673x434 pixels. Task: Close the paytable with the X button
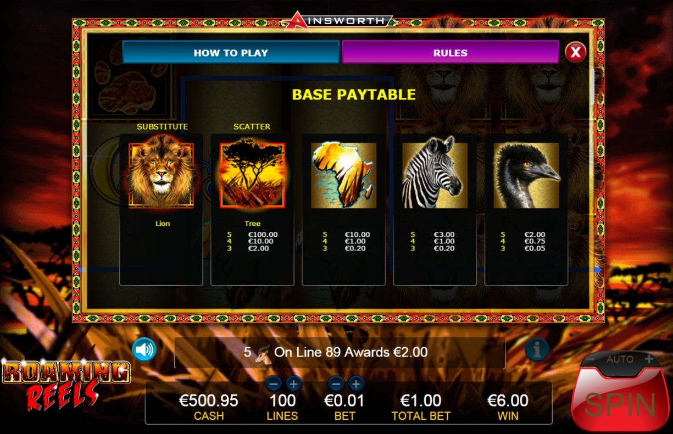pyautogui.click(x=575, y=52)
